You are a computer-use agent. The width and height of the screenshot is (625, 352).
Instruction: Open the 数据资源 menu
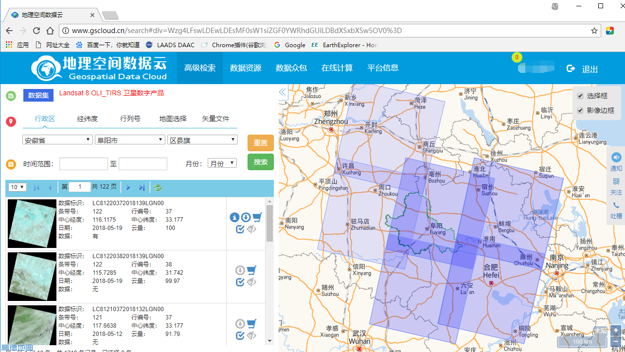click(x=246, y=68)
